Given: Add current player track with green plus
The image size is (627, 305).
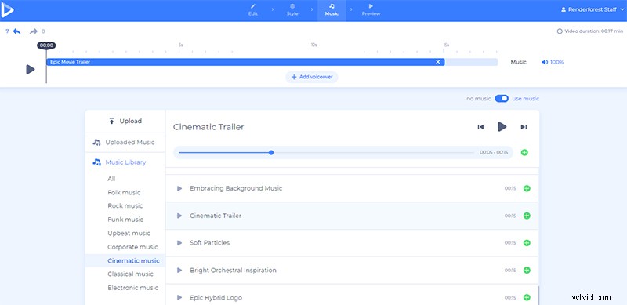Looking at the screenshot, I should [524, 152].
